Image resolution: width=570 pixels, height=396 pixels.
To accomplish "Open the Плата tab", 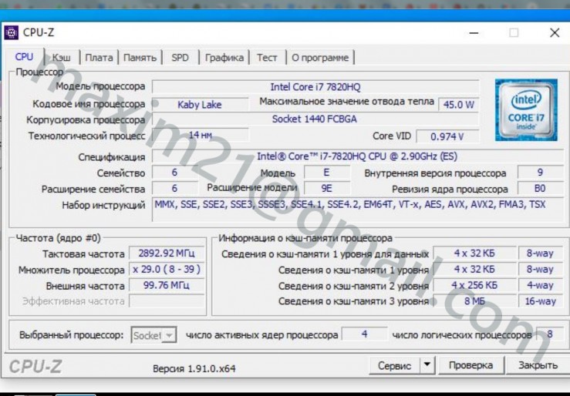I will click(99, 58).
